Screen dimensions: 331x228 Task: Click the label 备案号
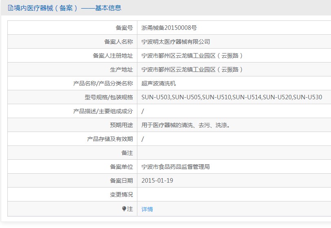124,28
